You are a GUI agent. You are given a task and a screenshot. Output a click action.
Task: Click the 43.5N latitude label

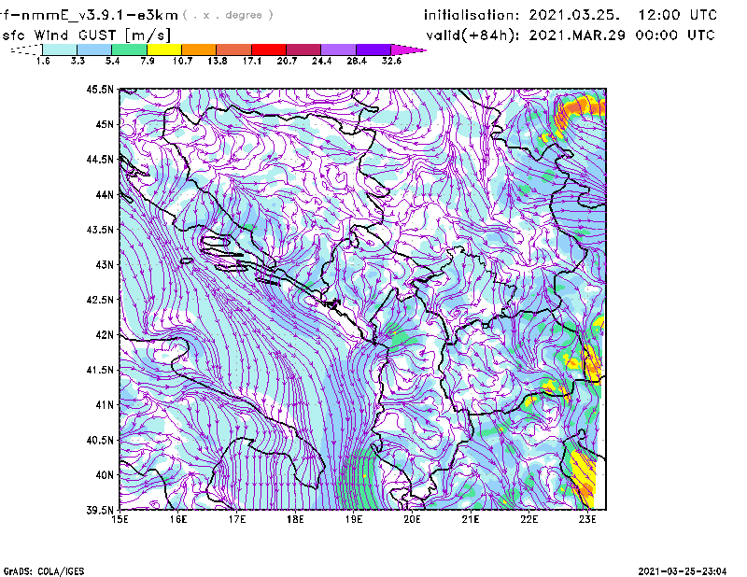[100, 230]
